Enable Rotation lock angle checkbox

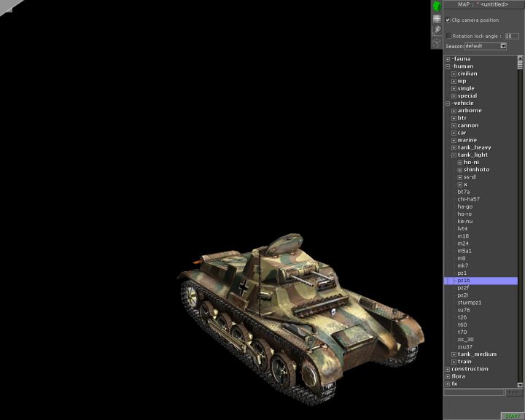click(x=448, y=35)
